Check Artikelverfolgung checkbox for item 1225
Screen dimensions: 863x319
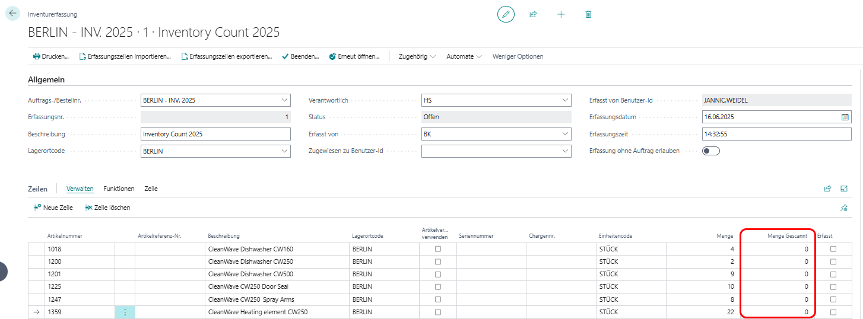pyautogui.click(x=438, y=287)
